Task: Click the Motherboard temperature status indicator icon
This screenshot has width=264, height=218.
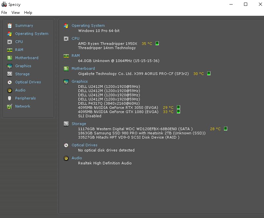Action: coord(209,73)
